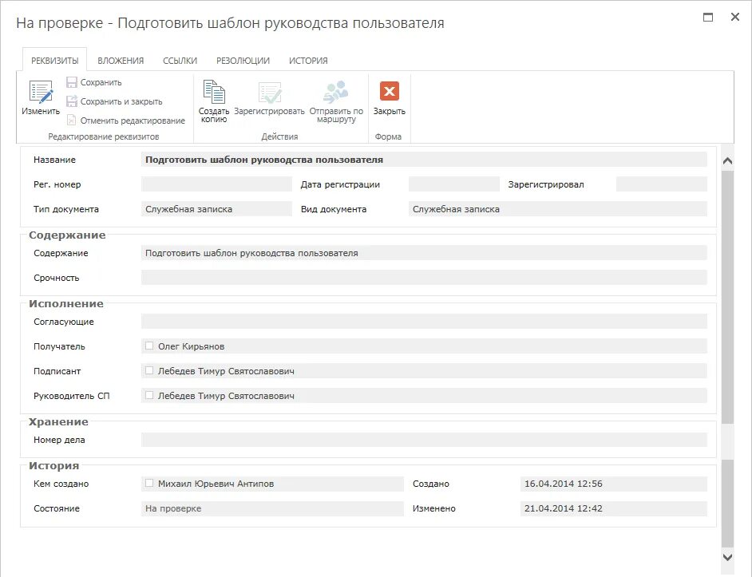The image size is (752, 577).
Task: Close the dialog with the X
Action: 734,17
